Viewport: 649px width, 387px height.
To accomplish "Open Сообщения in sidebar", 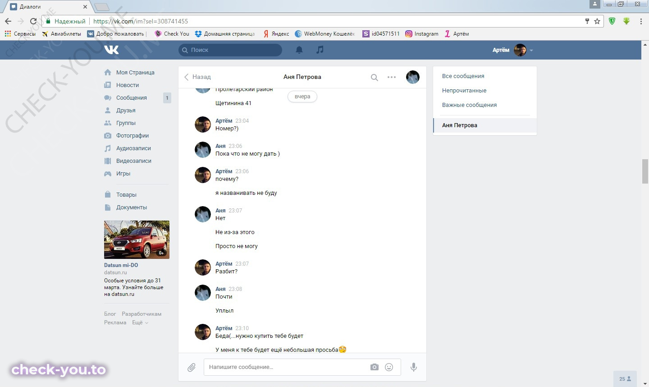I will [132, 98].
